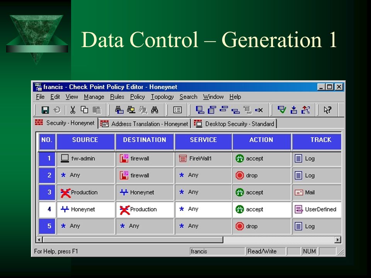Click the add rule at top icon
This screenshot has width=371, height=278.
pyautogui.click(x=212, y=110)
